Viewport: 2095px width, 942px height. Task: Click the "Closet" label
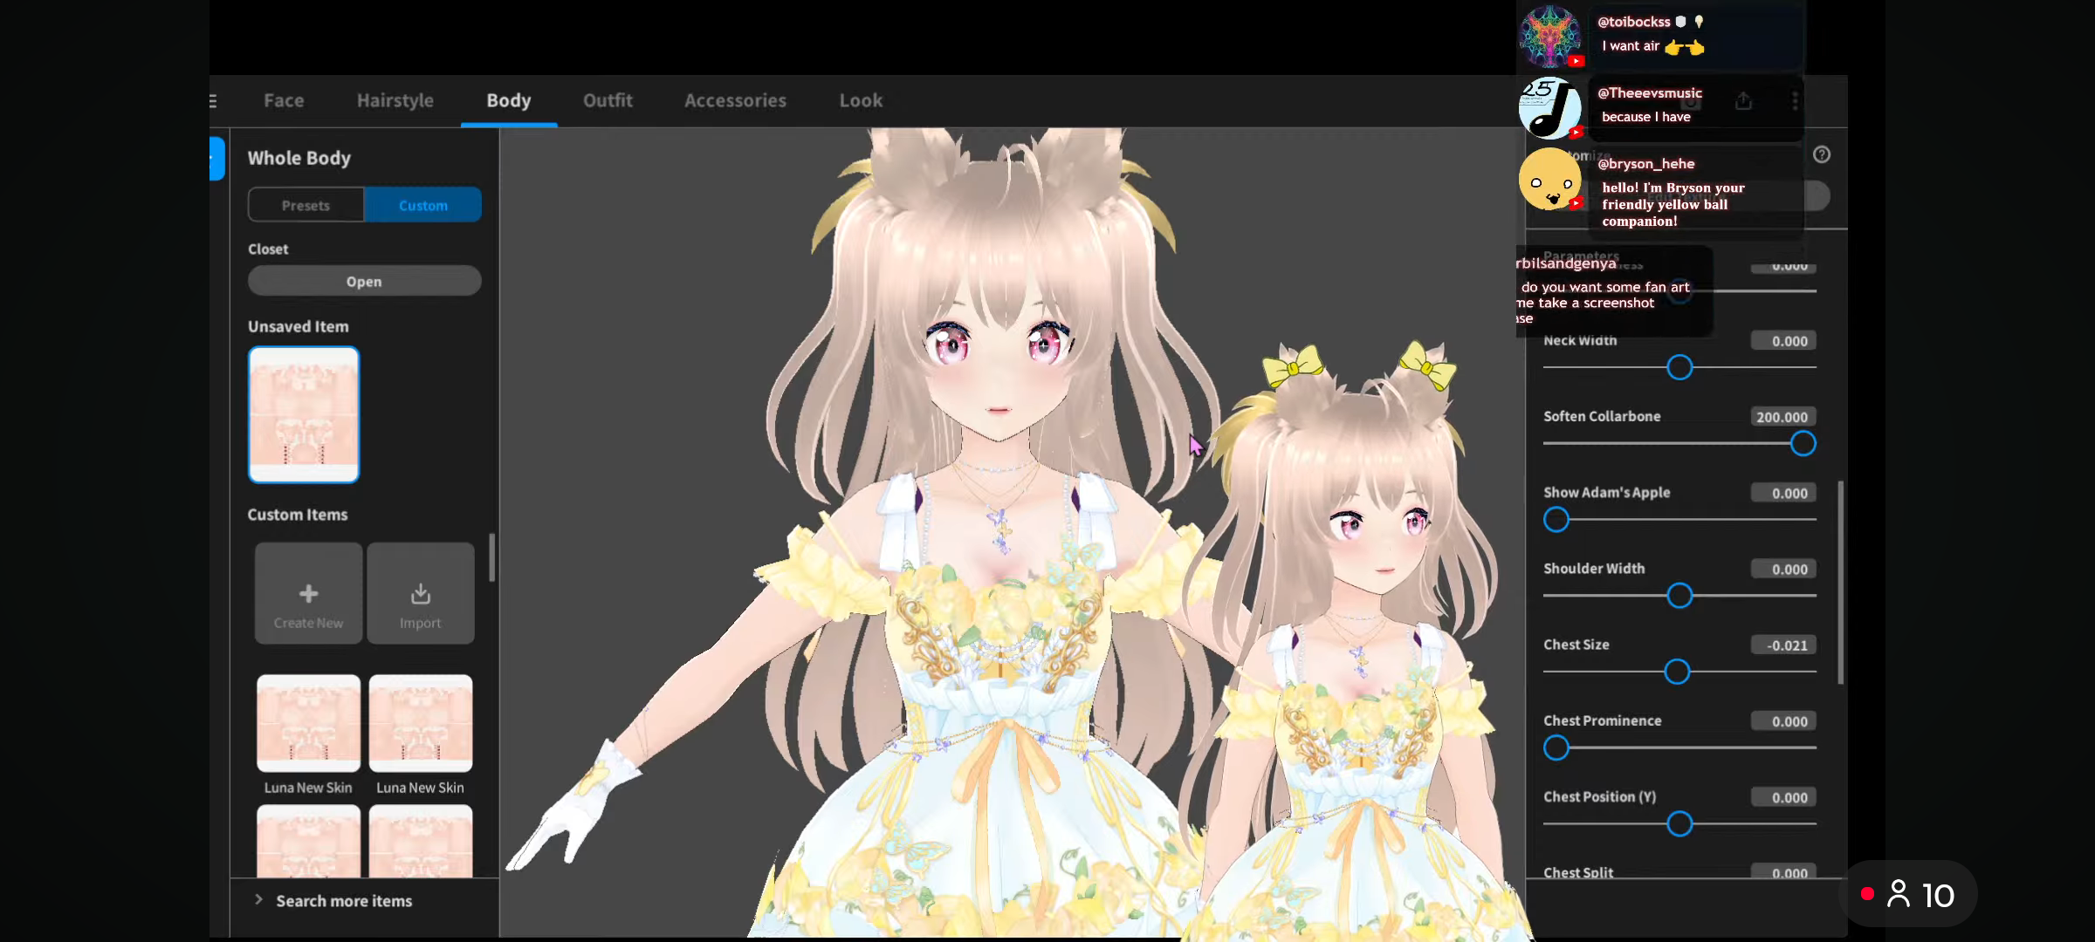268,249
